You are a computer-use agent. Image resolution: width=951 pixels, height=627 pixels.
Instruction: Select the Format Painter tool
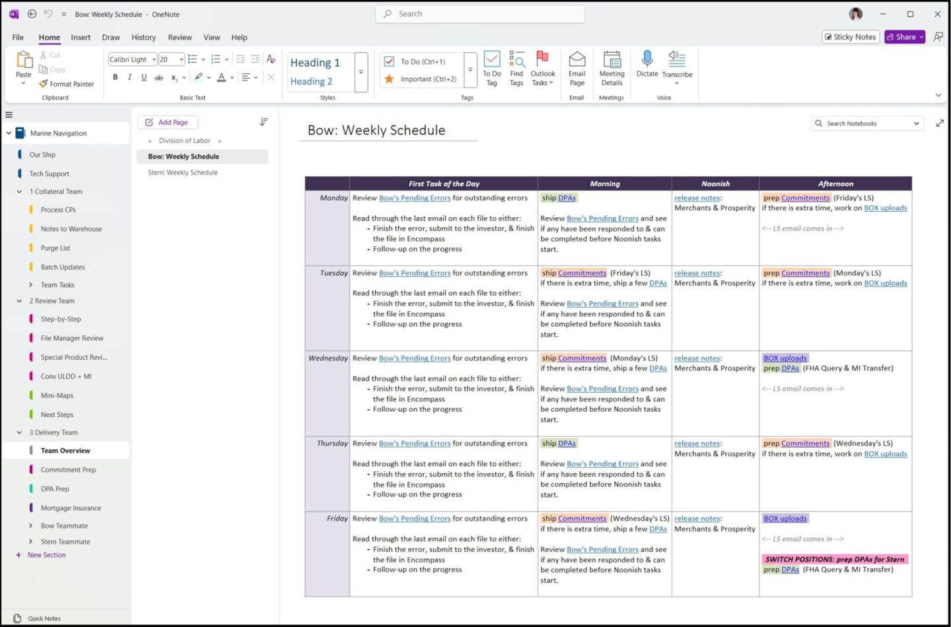pyautogui.click(x=66, y=84)
